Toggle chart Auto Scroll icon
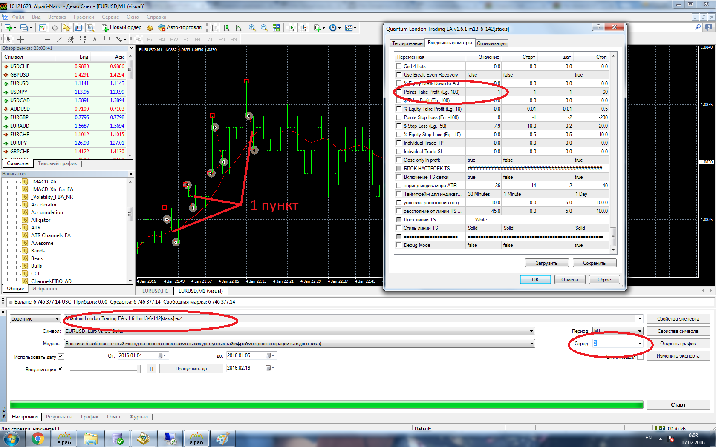716x447 pixels. (291, 28)
